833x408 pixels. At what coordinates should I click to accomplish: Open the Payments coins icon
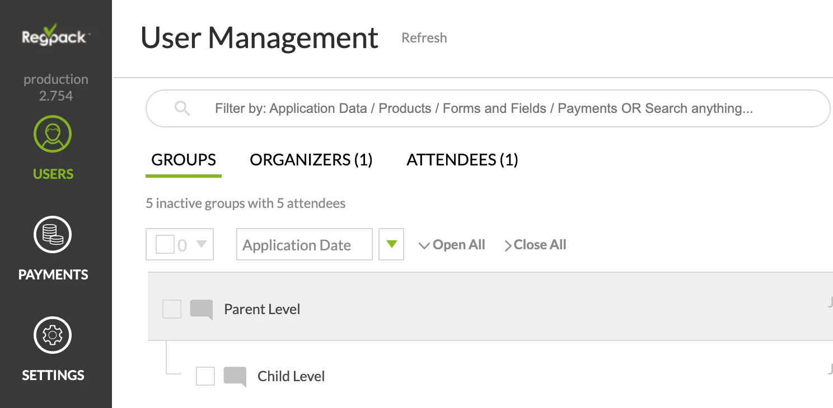pyautogui.click(x=53, y=235)
